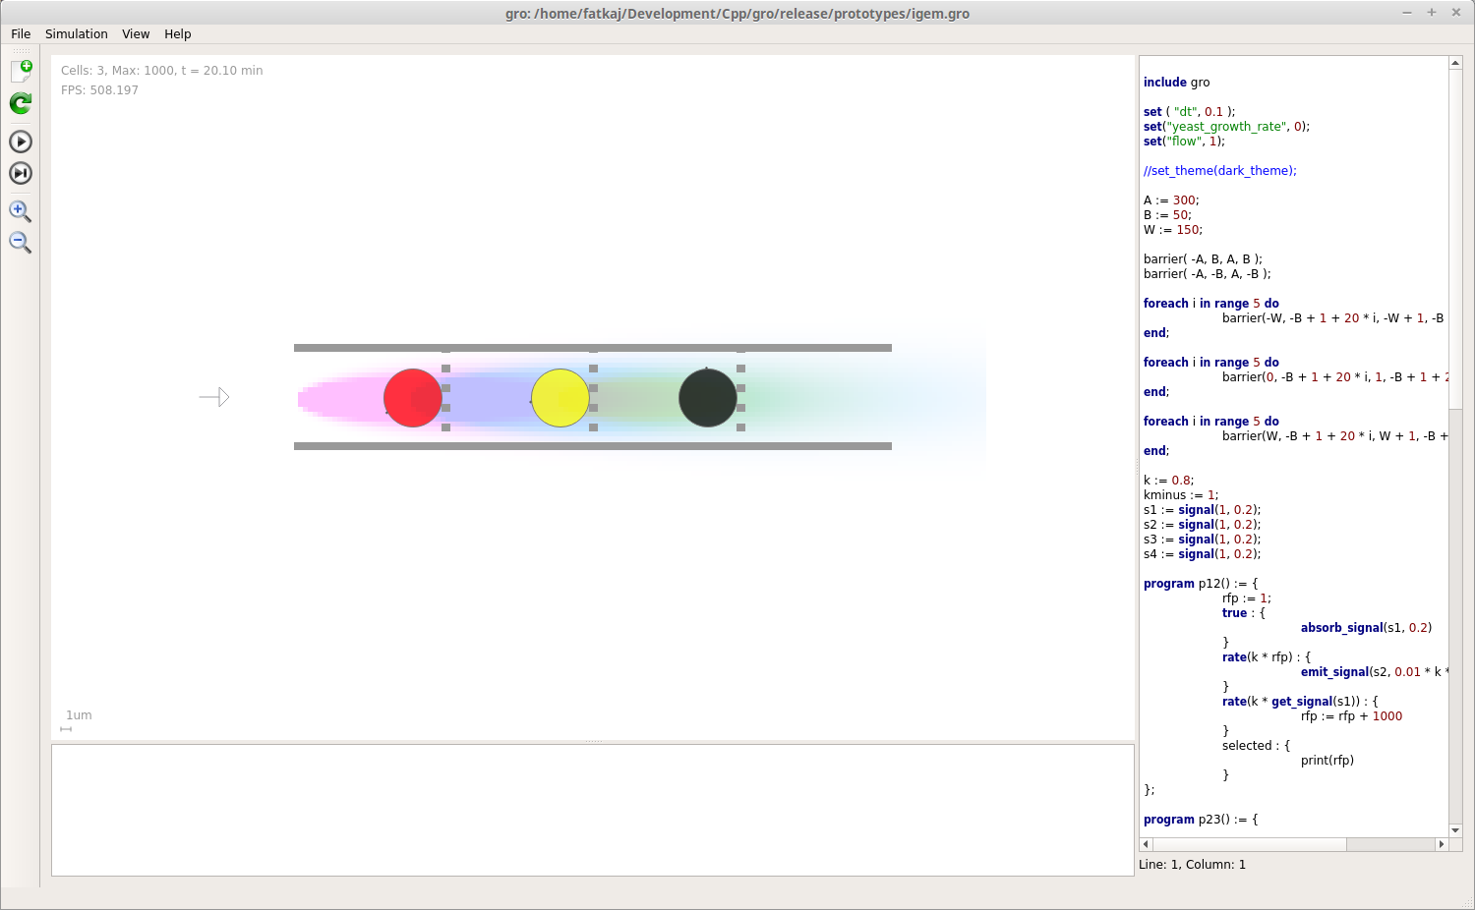Open the File menu
1475x910 pixels.
[20, 33]
